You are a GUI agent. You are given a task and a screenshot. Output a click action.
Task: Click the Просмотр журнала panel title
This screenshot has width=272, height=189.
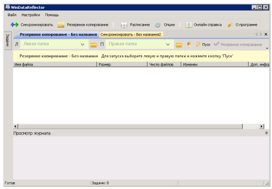[x=32, y=133]
